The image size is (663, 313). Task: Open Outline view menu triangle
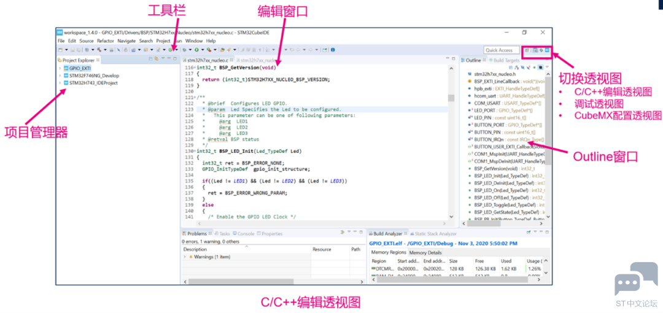coord(547,67)
